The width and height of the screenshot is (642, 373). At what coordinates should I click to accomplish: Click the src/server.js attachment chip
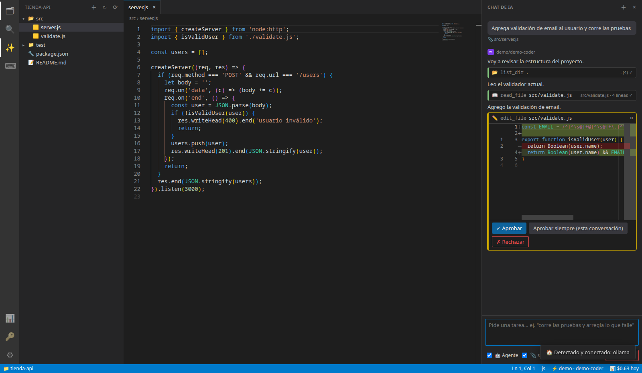(x=503, y=39)
